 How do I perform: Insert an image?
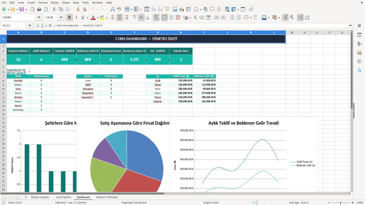click(x=175, y=9)
